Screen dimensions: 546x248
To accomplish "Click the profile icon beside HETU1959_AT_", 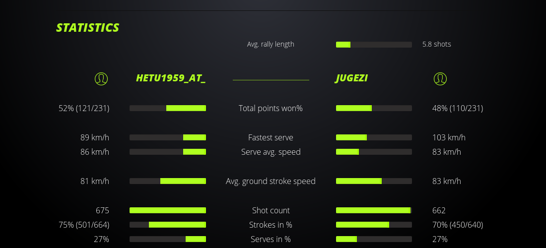I will [x=101, y=78].
